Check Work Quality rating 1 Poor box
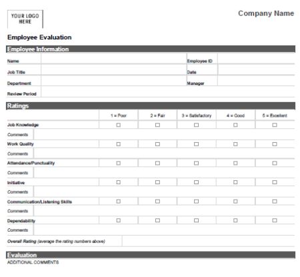This screenshot has height=277, width=300. point(119,144)
